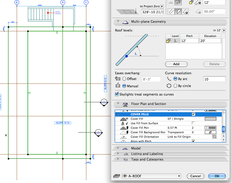Image resolution: width=232 pixels, height=183 pixels.
Task: Click the Cover Fill Orientation row icon
Action: [123, 137]
